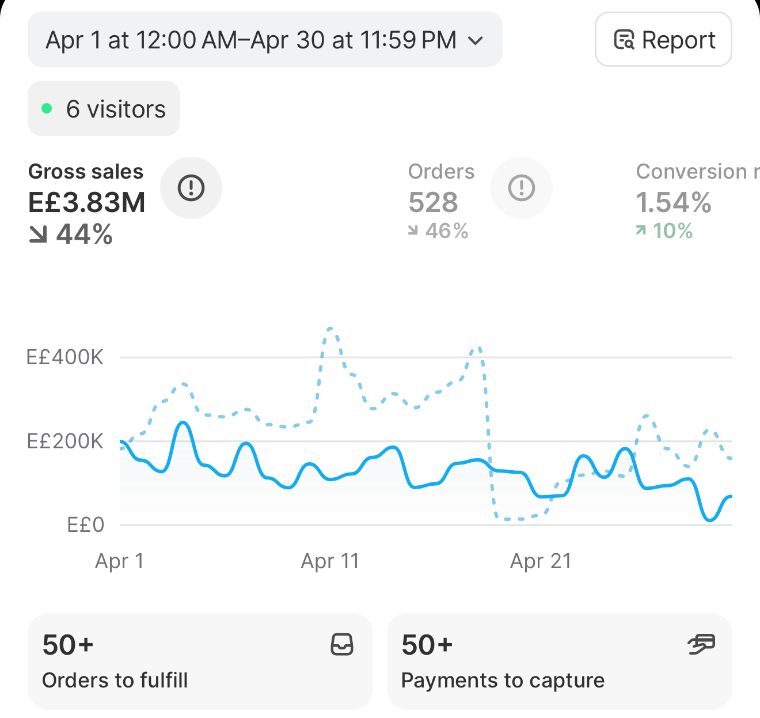The height and width of the screenshot is (718, 760).
Task: Open the date range dropdown
Action: tap(265, 40)
